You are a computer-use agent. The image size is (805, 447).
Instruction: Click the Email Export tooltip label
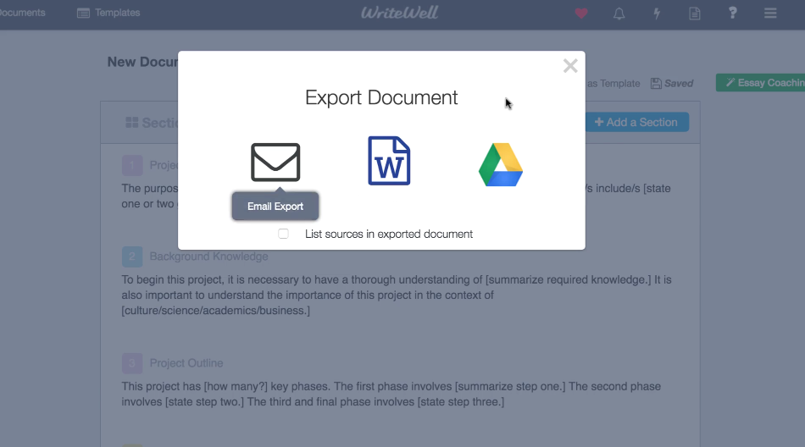[x=275, y=207]
